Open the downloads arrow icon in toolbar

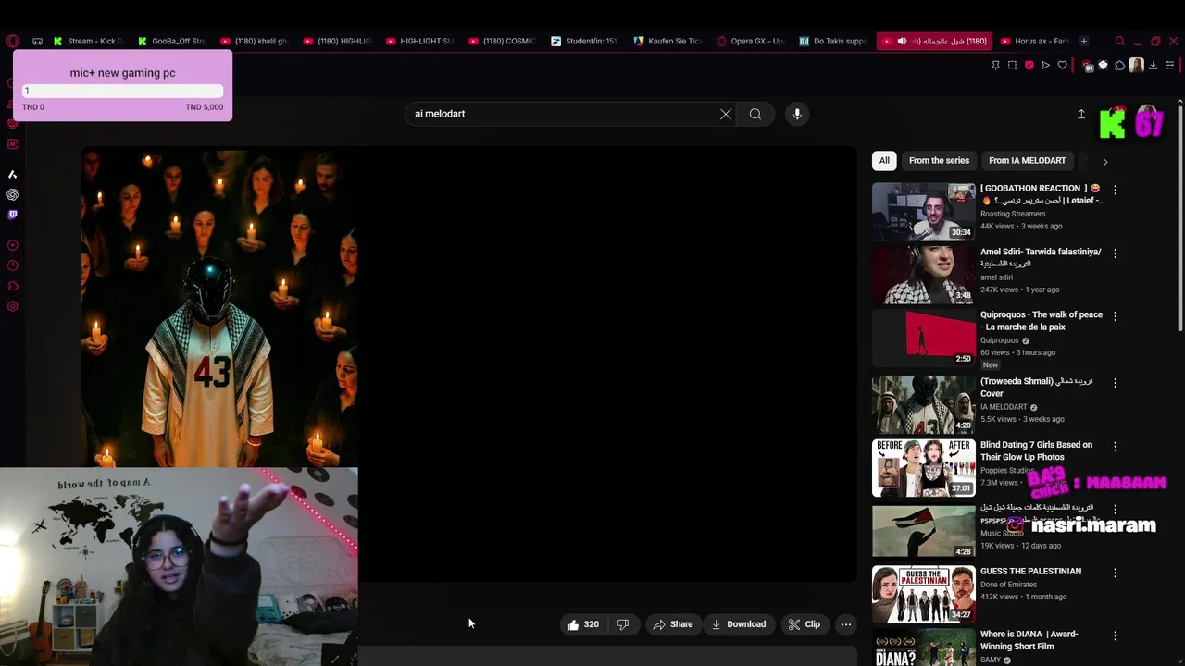(1153, 65)
